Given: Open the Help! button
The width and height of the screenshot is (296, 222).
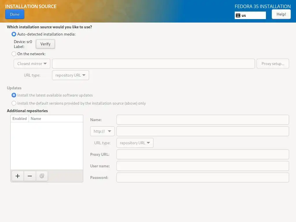Looking at the screenshot, I should point(281,14).
